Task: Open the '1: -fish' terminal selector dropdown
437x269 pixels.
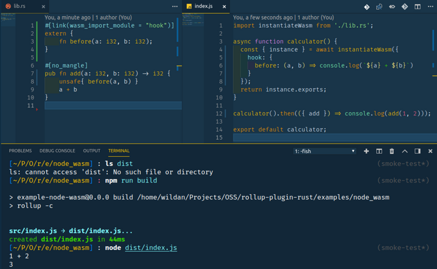Action: tap(324, 151)
